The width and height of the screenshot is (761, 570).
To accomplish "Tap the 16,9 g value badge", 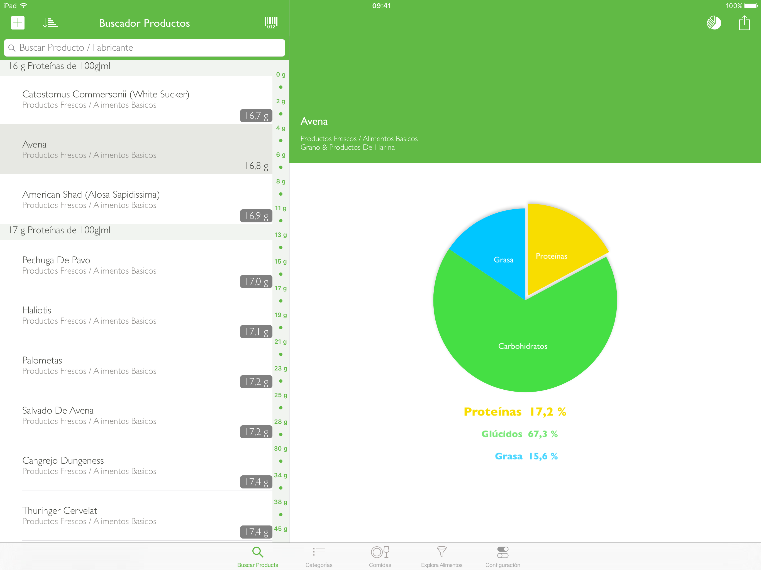I will 256,216.
